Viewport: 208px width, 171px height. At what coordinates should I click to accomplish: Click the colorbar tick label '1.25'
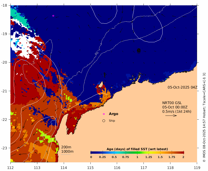coord(149,157)
